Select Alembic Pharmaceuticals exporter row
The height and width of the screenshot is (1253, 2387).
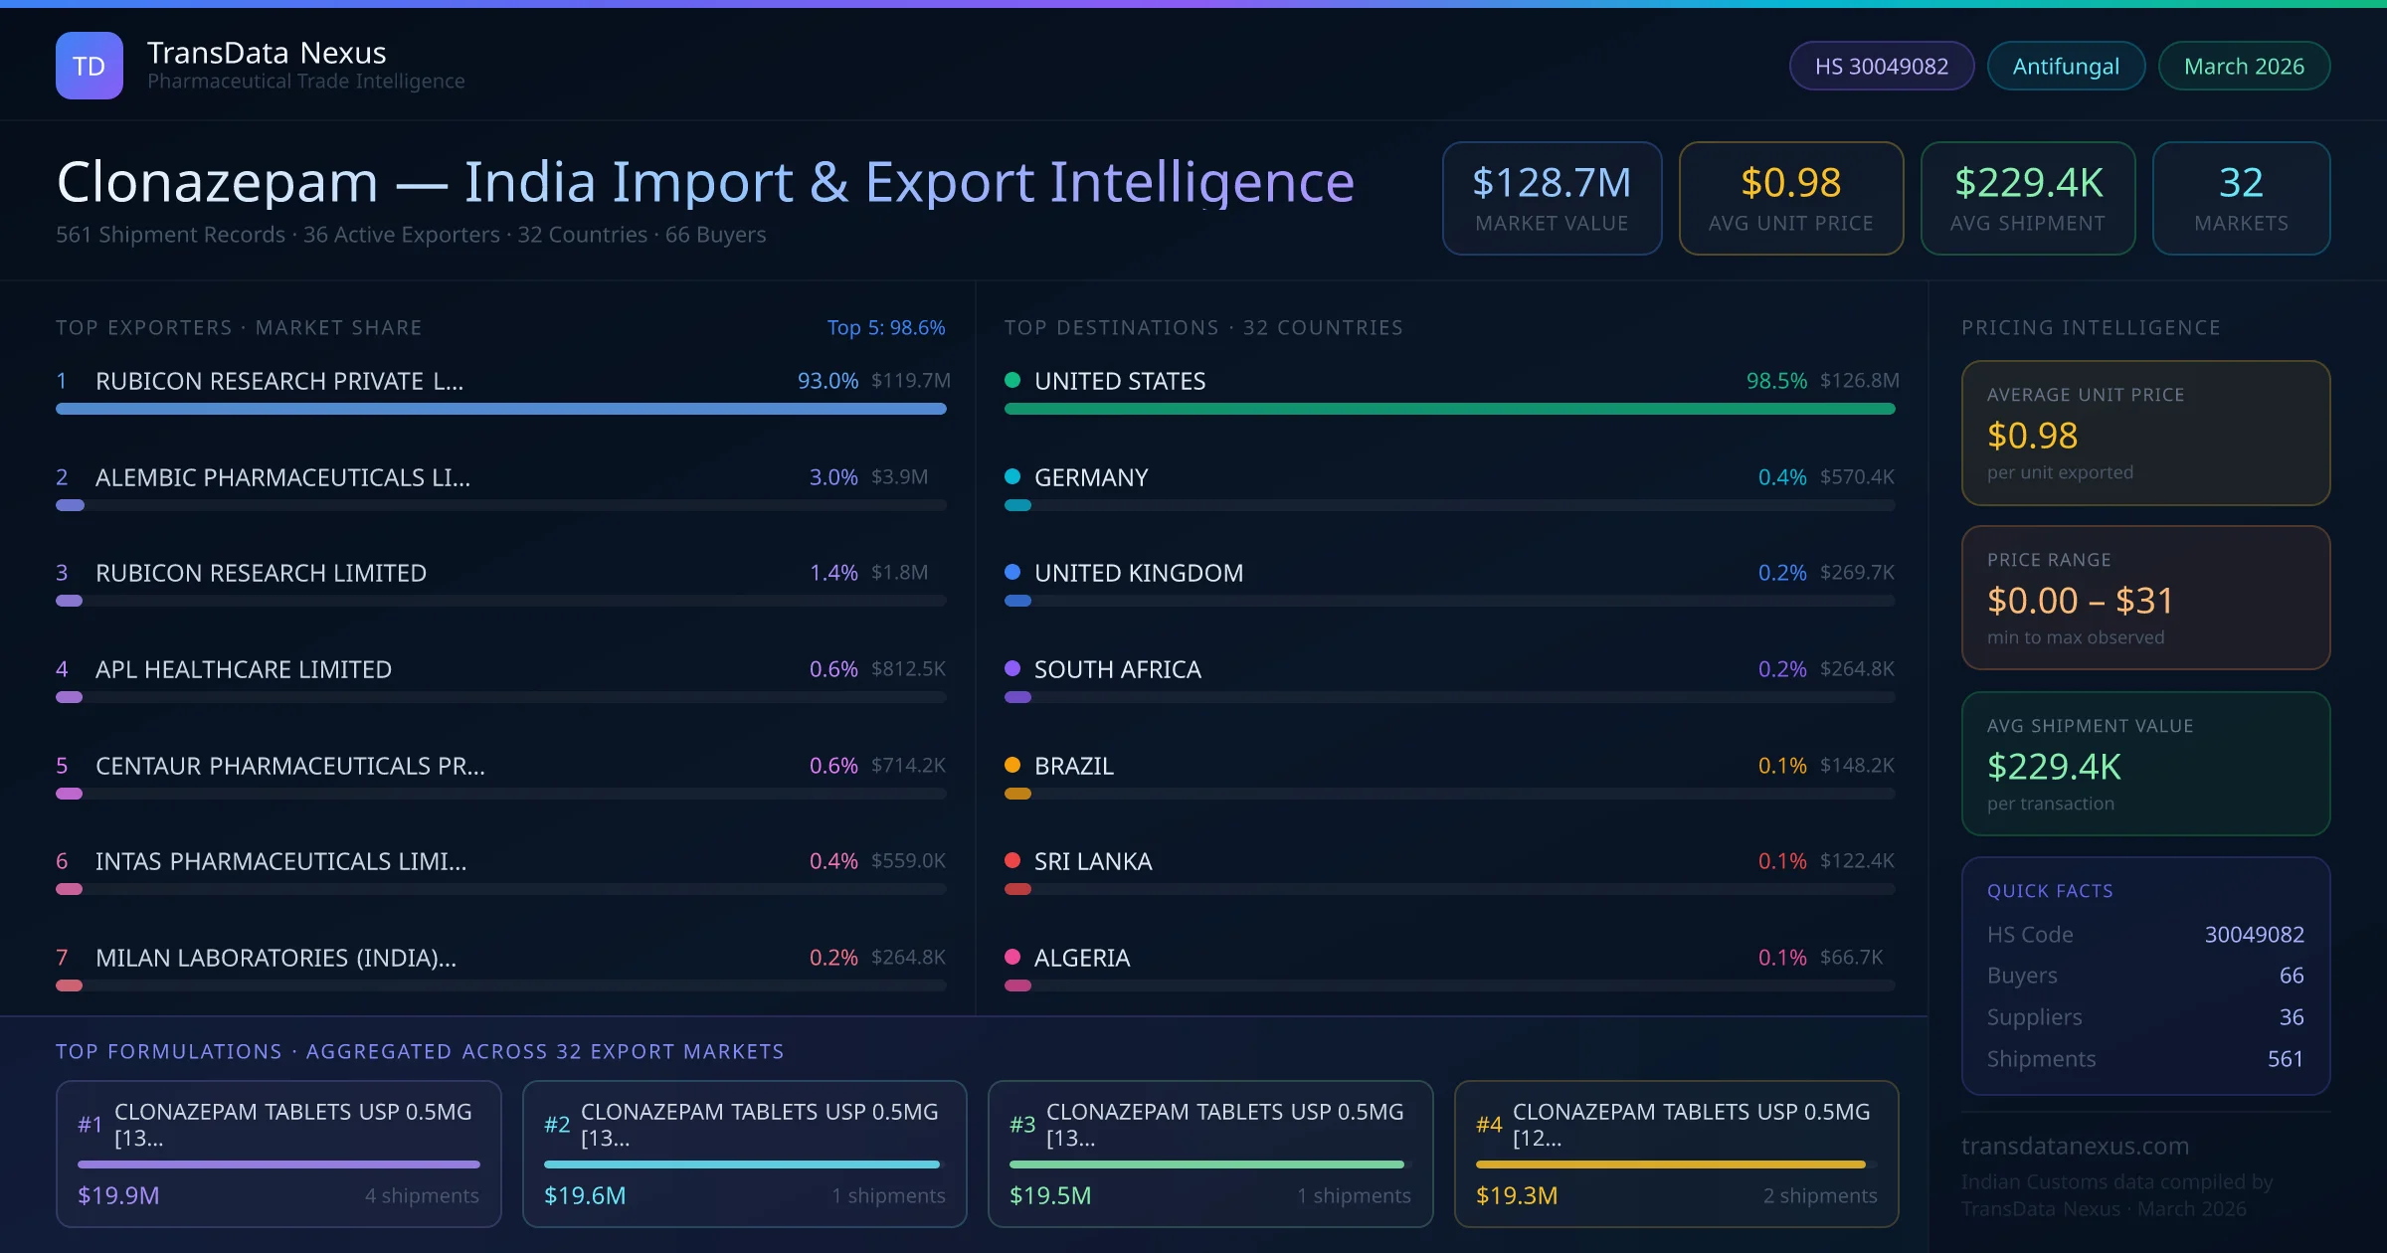(x=282, y=477)
